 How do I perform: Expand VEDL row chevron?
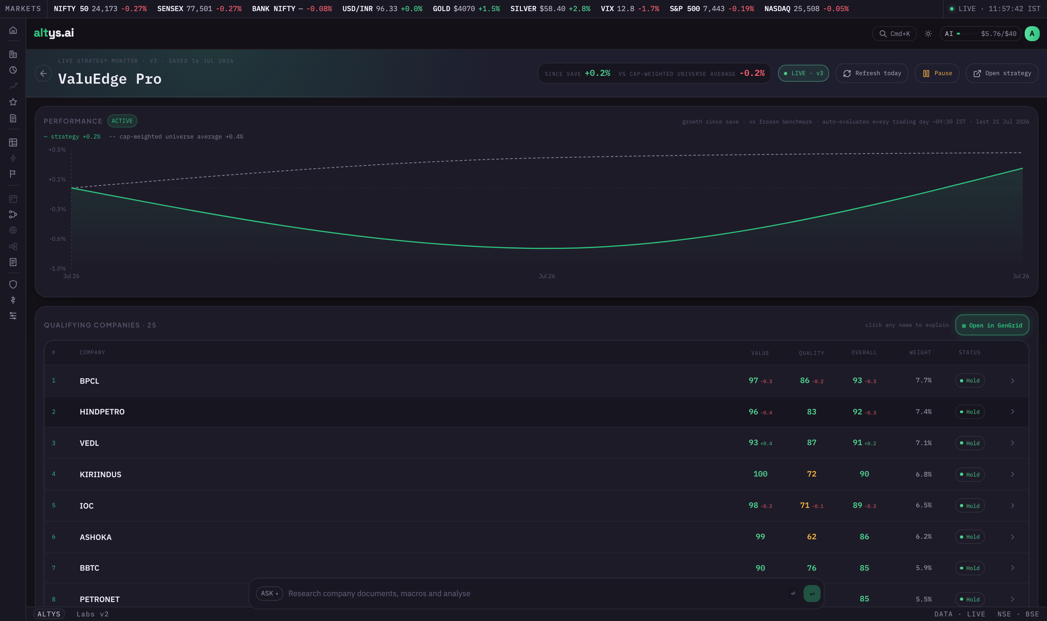tap(1012, 443)
